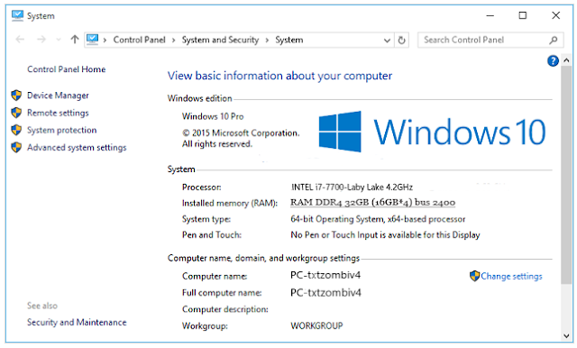Viewport: 577px width, 348px height.
Task: Click the computer icon in address bar
Action: pyautogui.click(x=92, y=40)
